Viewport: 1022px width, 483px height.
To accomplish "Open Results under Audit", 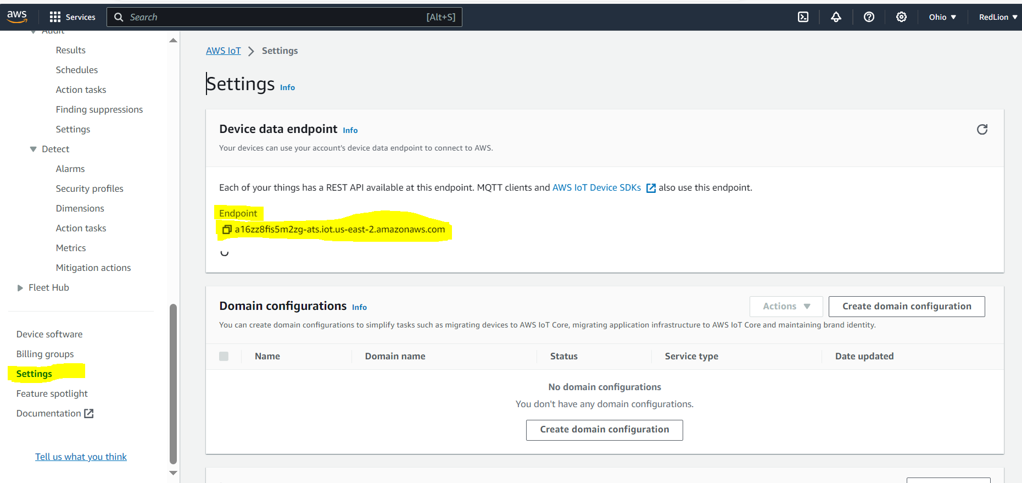I will 71,50.
